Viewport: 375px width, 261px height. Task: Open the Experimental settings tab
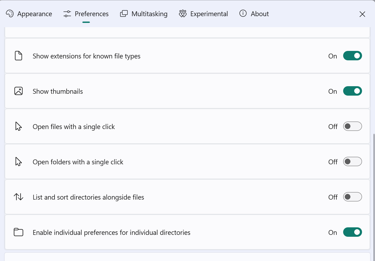click(x=203, y=13)
